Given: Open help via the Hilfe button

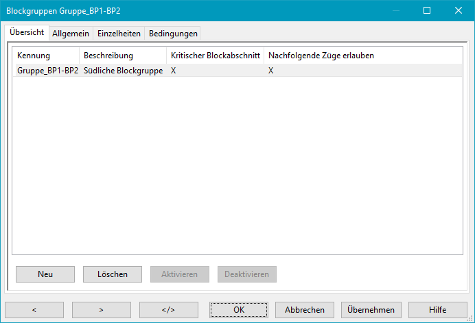Looking at the screenshot, I should coord(437,310).
